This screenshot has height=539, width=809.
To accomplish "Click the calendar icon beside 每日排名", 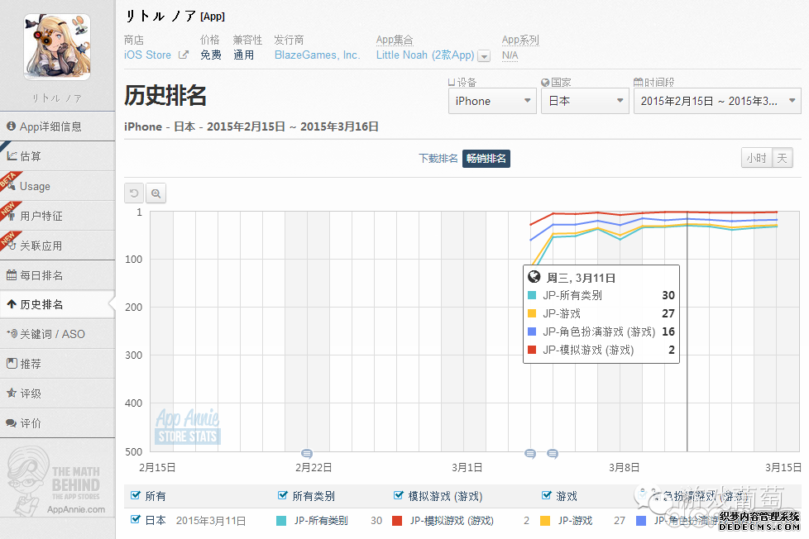I will 12,275.
